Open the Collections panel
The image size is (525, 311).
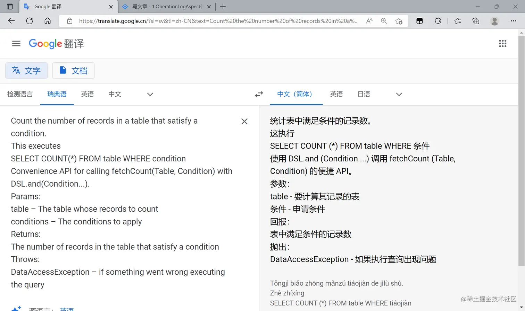tap(476, 21)
